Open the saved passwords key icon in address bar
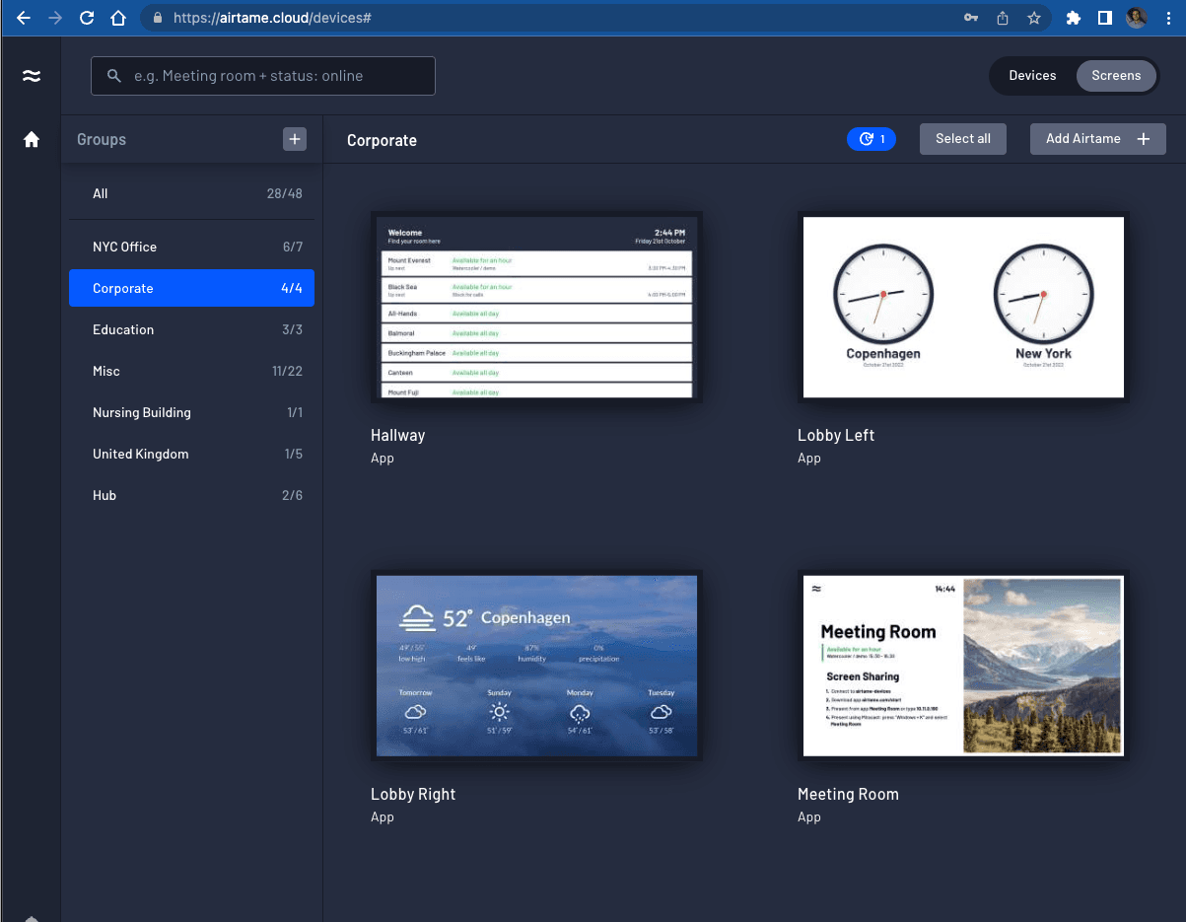 tap(971, 18)
